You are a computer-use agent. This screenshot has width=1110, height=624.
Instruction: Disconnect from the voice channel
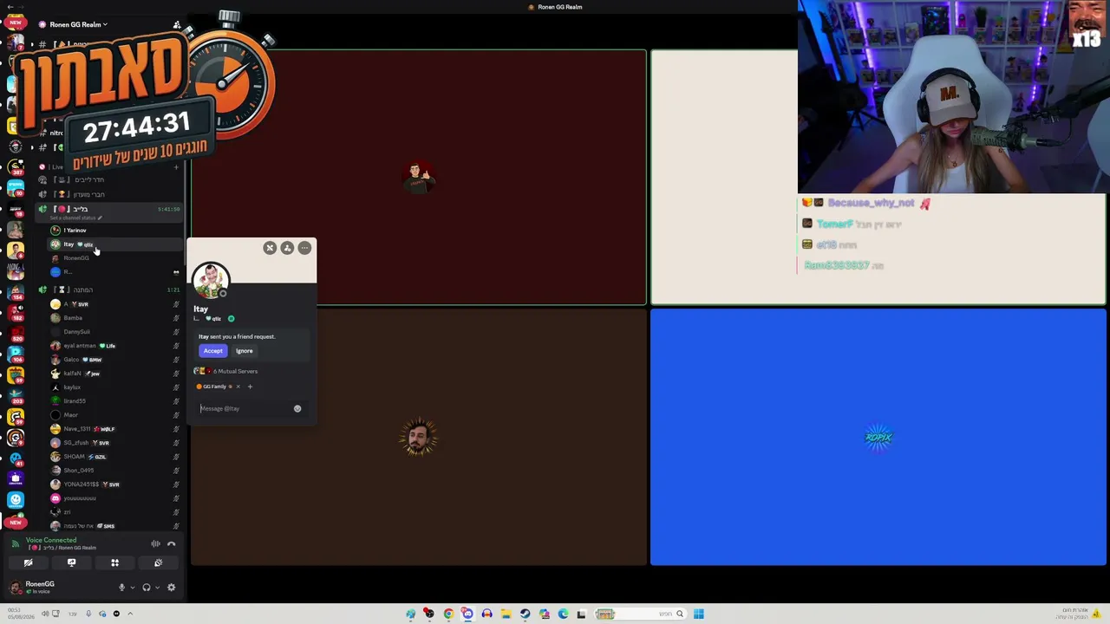pos(172,543)
